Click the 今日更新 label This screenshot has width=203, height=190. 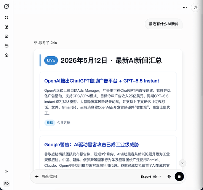[64, 123]
